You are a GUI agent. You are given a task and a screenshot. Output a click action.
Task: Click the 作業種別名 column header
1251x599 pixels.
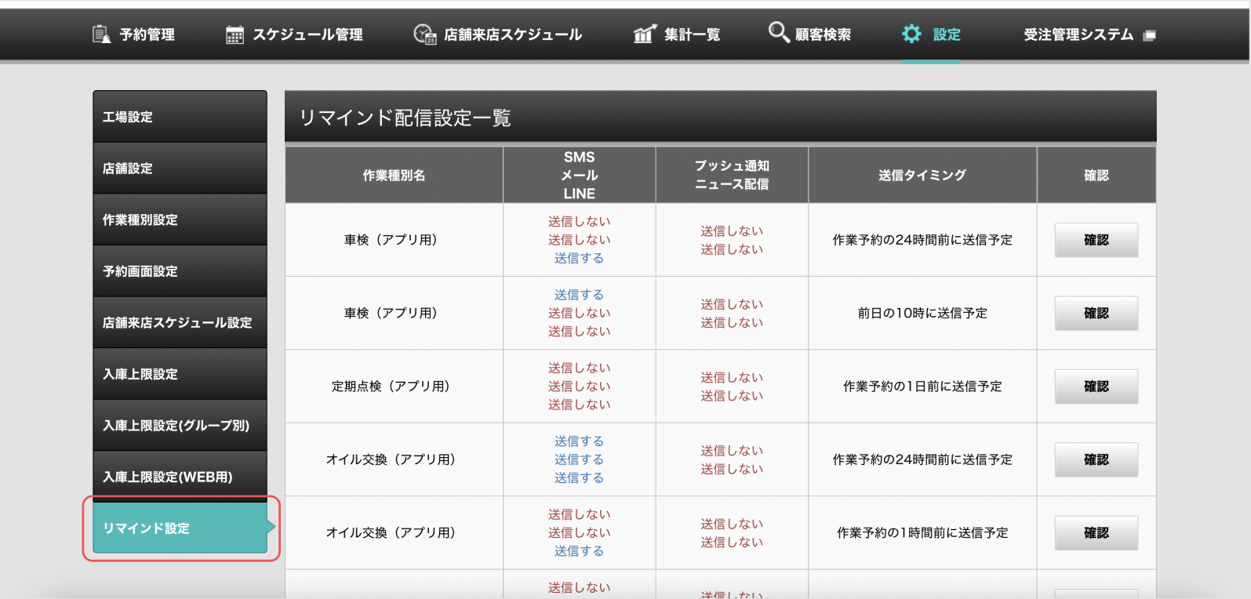(x=394, y=176)
